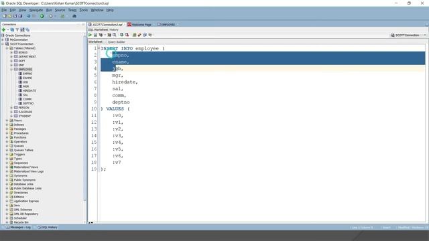Open the File menu
Viewport: 429px width, 241px height.
pyautogui.click(x=4, y=10)
